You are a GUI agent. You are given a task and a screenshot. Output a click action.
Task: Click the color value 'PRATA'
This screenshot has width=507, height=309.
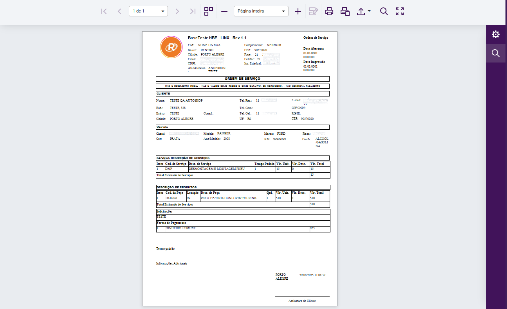pyautogui.click(x=175, y=139)
